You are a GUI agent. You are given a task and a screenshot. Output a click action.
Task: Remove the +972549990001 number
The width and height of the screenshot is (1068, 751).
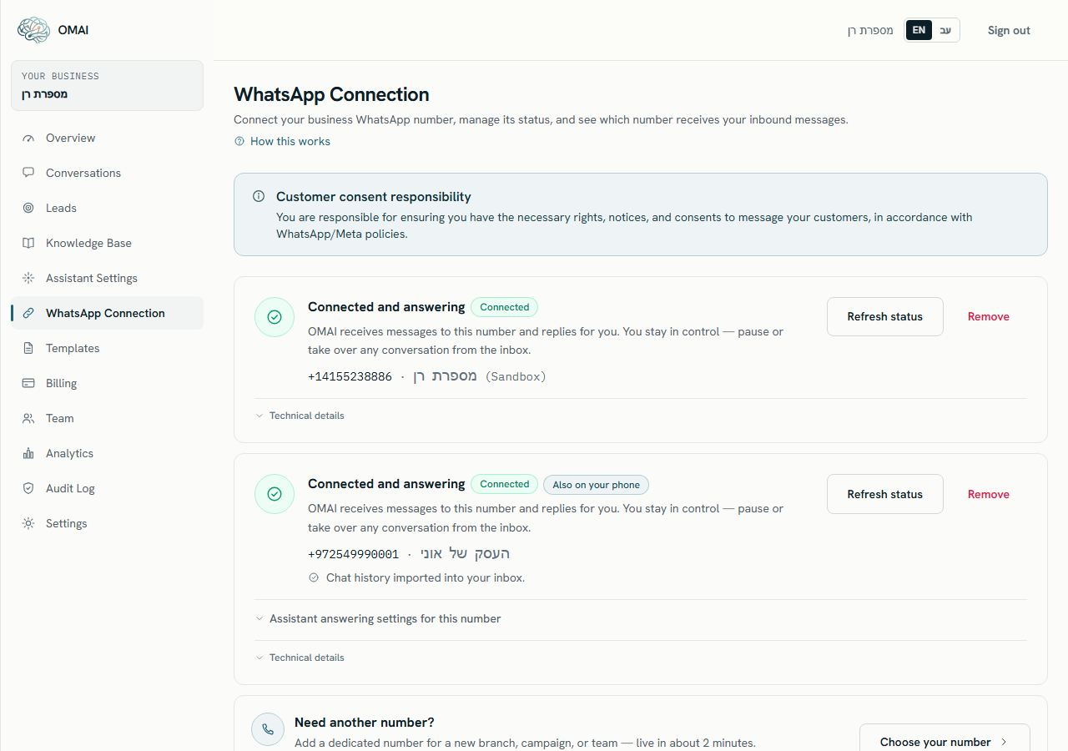pos(989,494)
